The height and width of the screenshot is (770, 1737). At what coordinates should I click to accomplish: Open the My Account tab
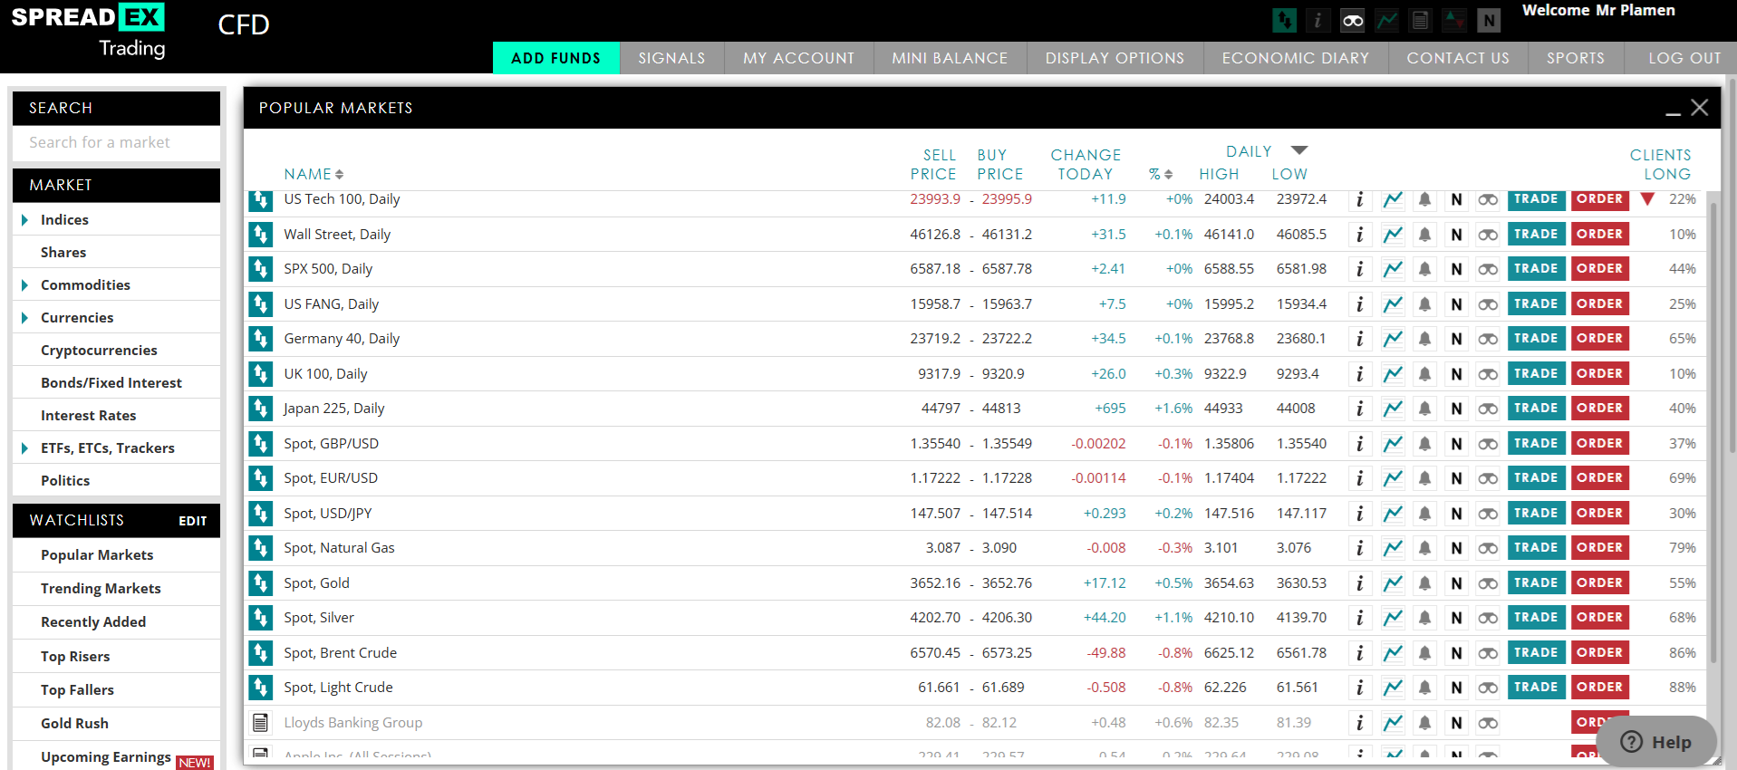(x=798, y=58)
